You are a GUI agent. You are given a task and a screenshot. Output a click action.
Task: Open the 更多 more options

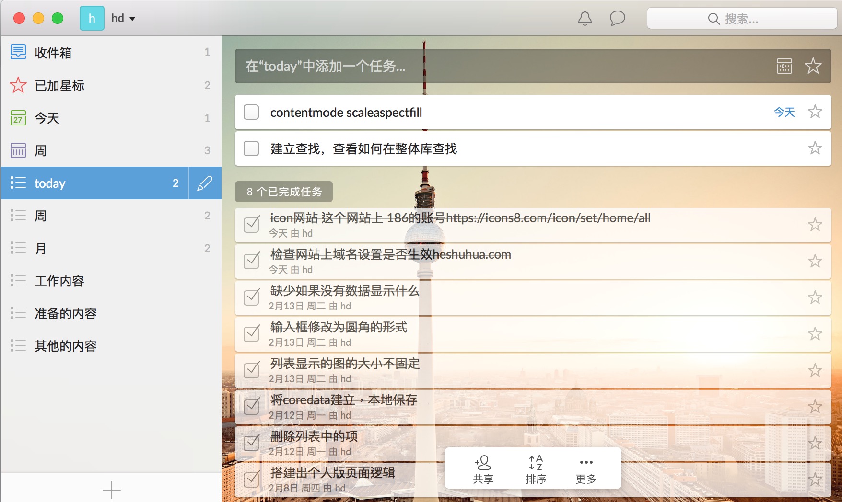tap(586, 469)
